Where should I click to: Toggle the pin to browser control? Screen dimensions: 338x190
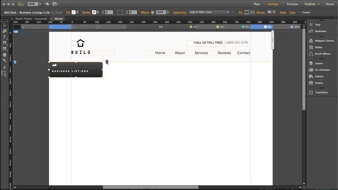[x=247, y=12]
